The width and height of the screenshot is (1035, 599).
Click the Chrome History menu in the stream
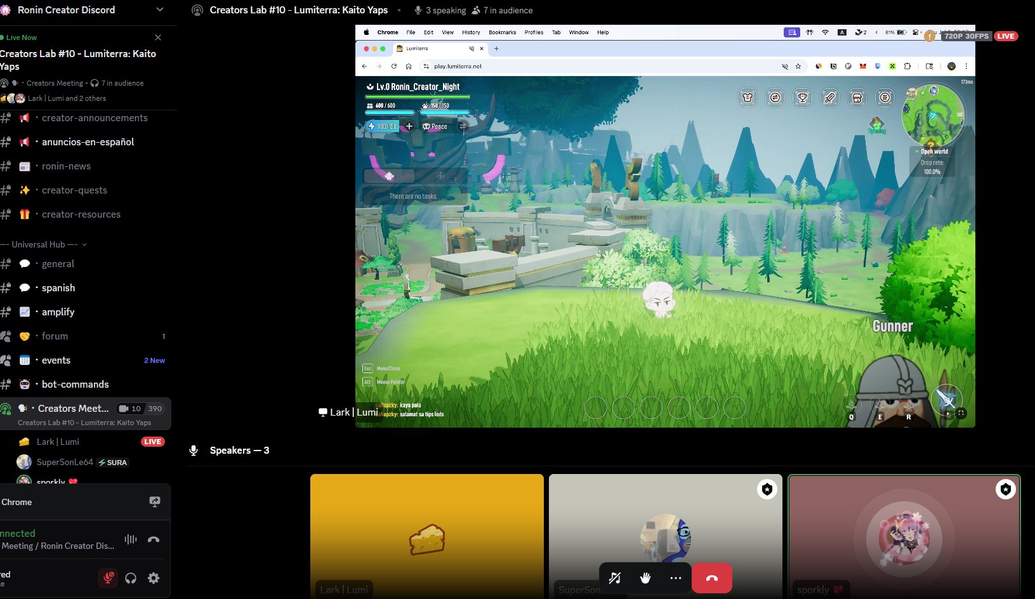click(x=471, y=32)
